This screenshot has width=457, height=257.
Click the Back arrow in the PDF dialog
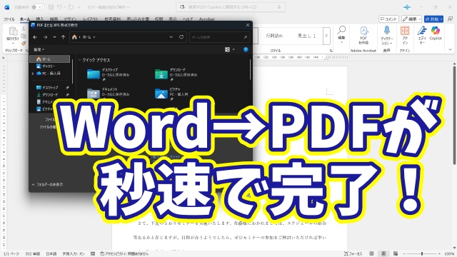(35, 37)
